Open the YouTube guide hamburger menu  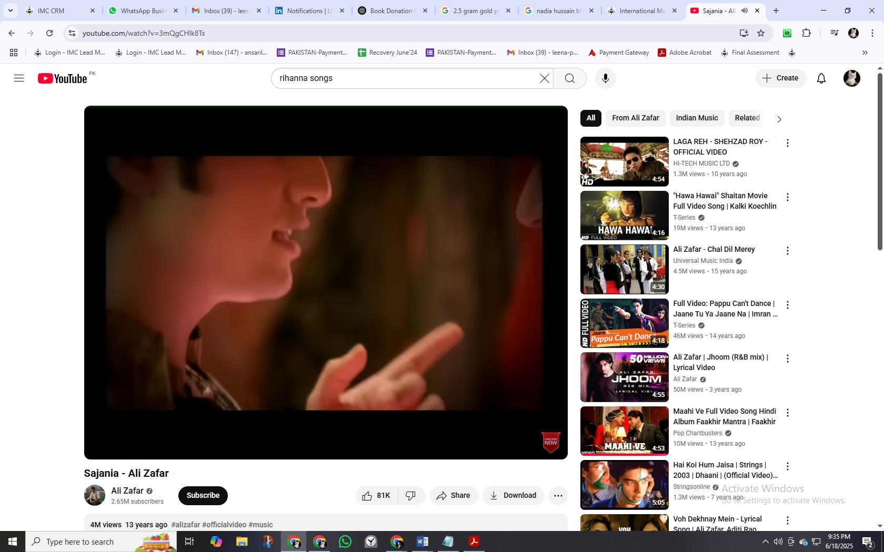(19, 78)
